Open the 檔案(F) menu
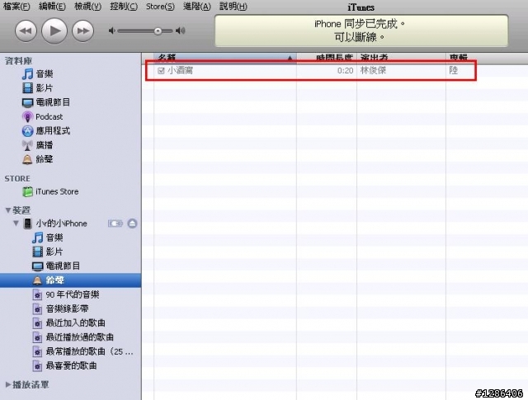 (16, 6)
